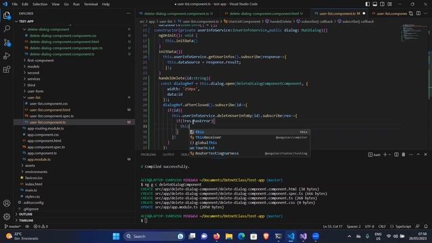The width and height of the screenshot is (432, 243).
Task: Split the terminal panel
Action: click(396, 155)
